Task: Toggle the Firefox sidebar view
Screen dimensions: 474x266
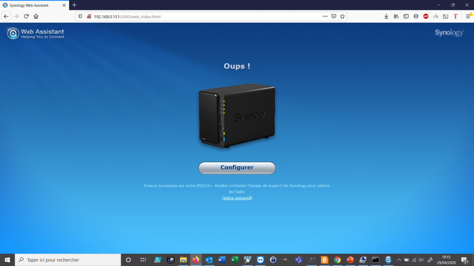Action: pos(406,17)
